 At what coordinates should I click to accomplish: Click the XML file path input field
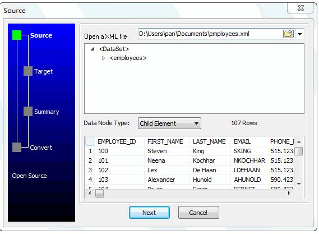(210, 34)
